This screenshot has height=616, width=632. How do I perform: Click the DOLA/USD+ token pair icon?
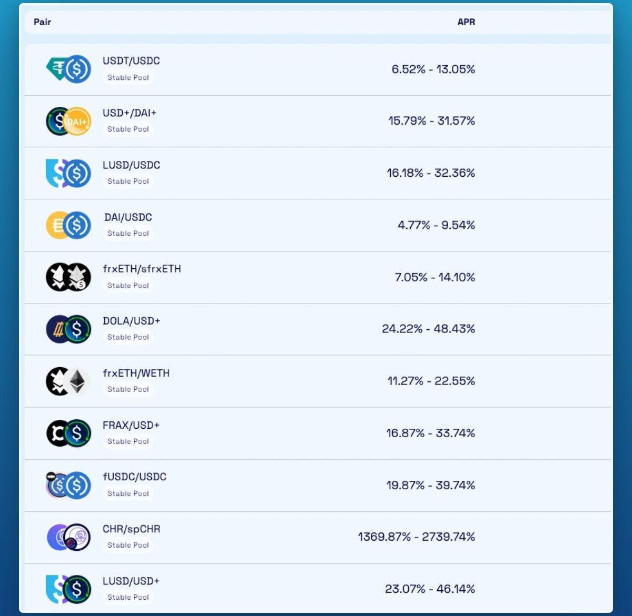(x=68, y=329)
